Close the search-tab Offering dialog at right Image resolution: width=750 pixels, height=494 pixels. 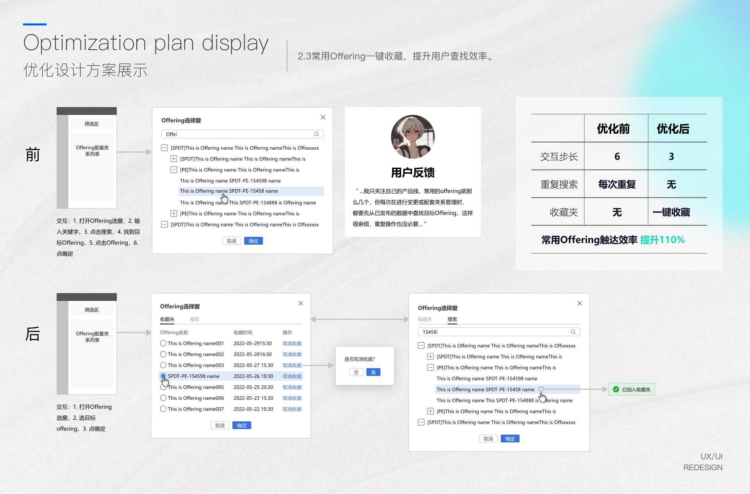click(x=580, y=303)
